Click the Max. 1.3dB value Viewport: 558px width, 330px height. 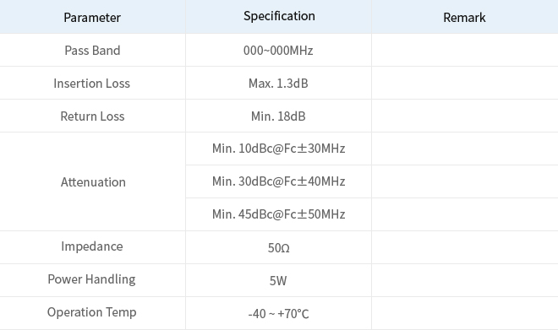278,83
